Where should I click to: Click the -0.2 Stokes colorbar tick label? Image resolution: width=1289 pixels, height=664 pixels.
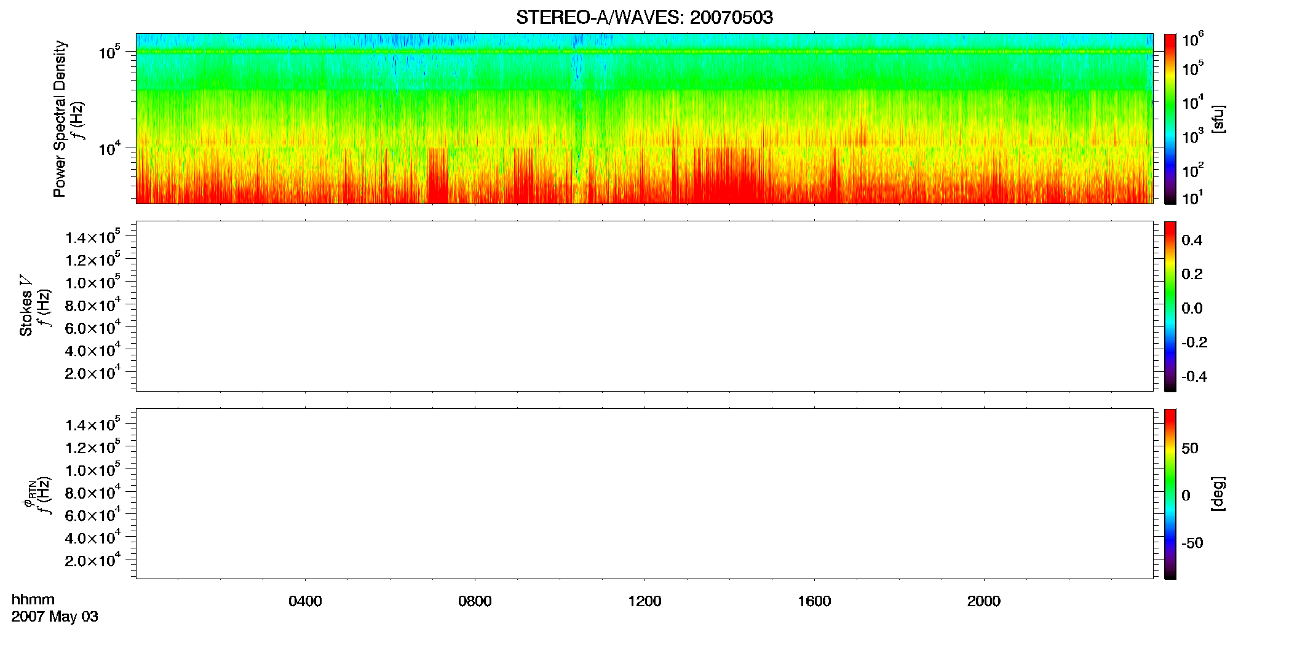[x=1194, y=342]
